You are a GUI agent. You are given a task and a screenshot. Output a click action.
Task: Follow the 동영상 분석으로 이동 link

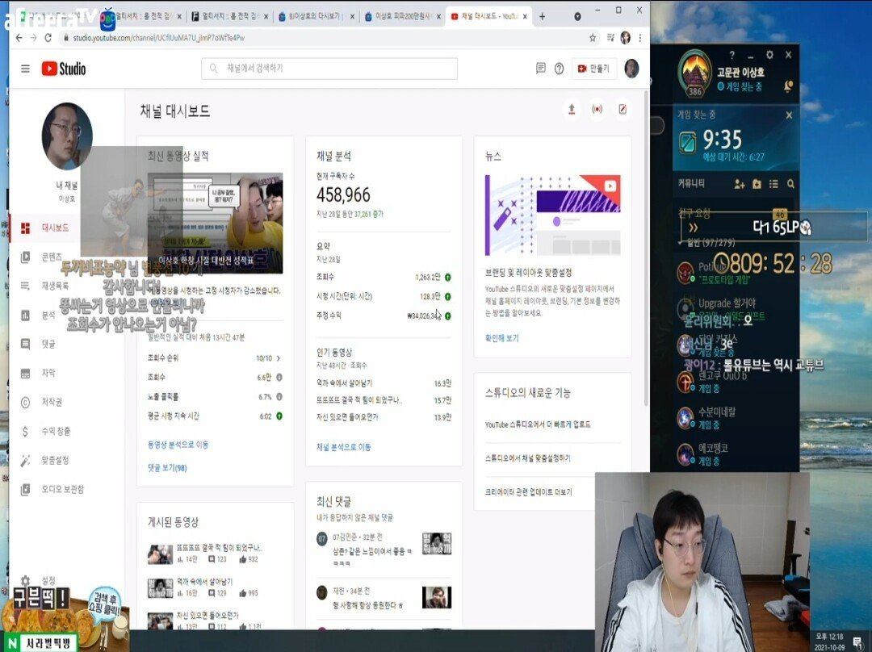click(178, 445)
